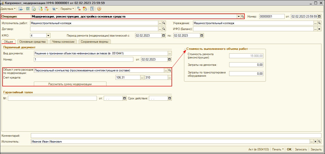Click the structure/report sheet toolbar icon
325x154 pixels.
pos(92,9)
